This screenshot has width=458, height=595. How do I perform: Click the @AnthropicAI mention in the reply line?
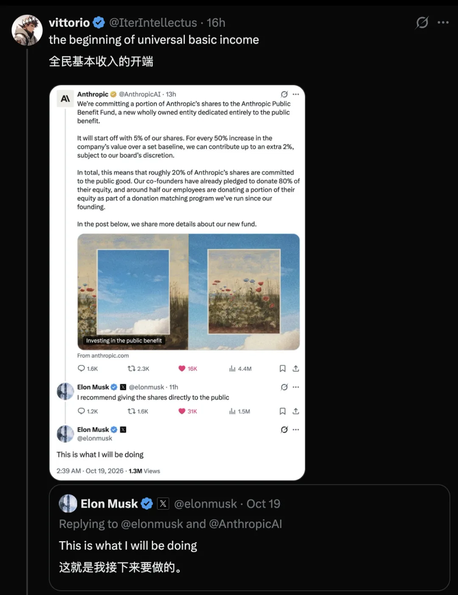[x=246, y=524]
